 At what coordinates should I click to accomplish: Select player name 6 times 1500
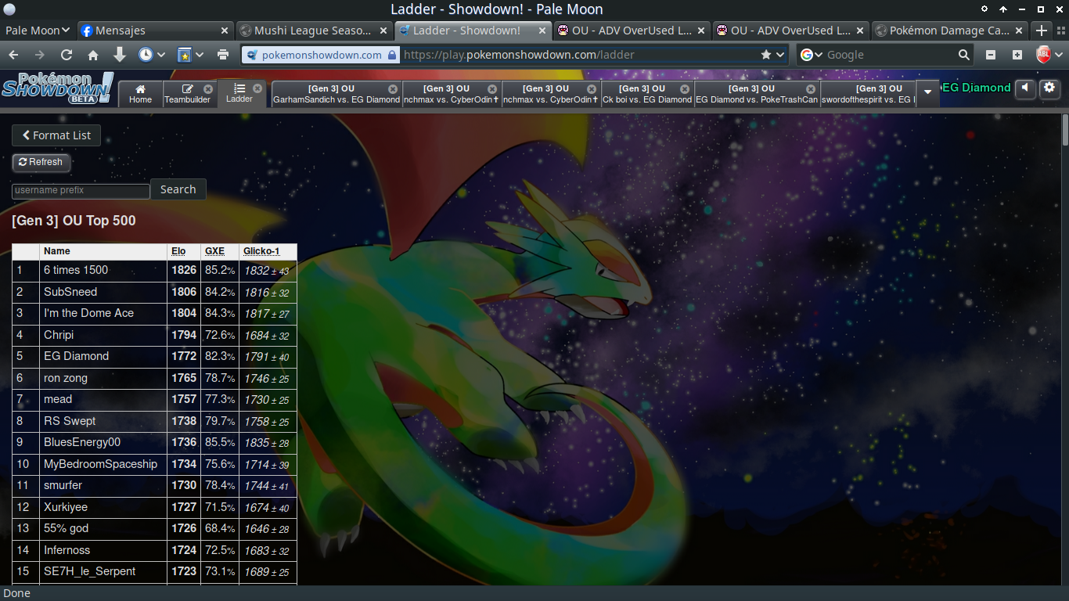click(76, 270)
